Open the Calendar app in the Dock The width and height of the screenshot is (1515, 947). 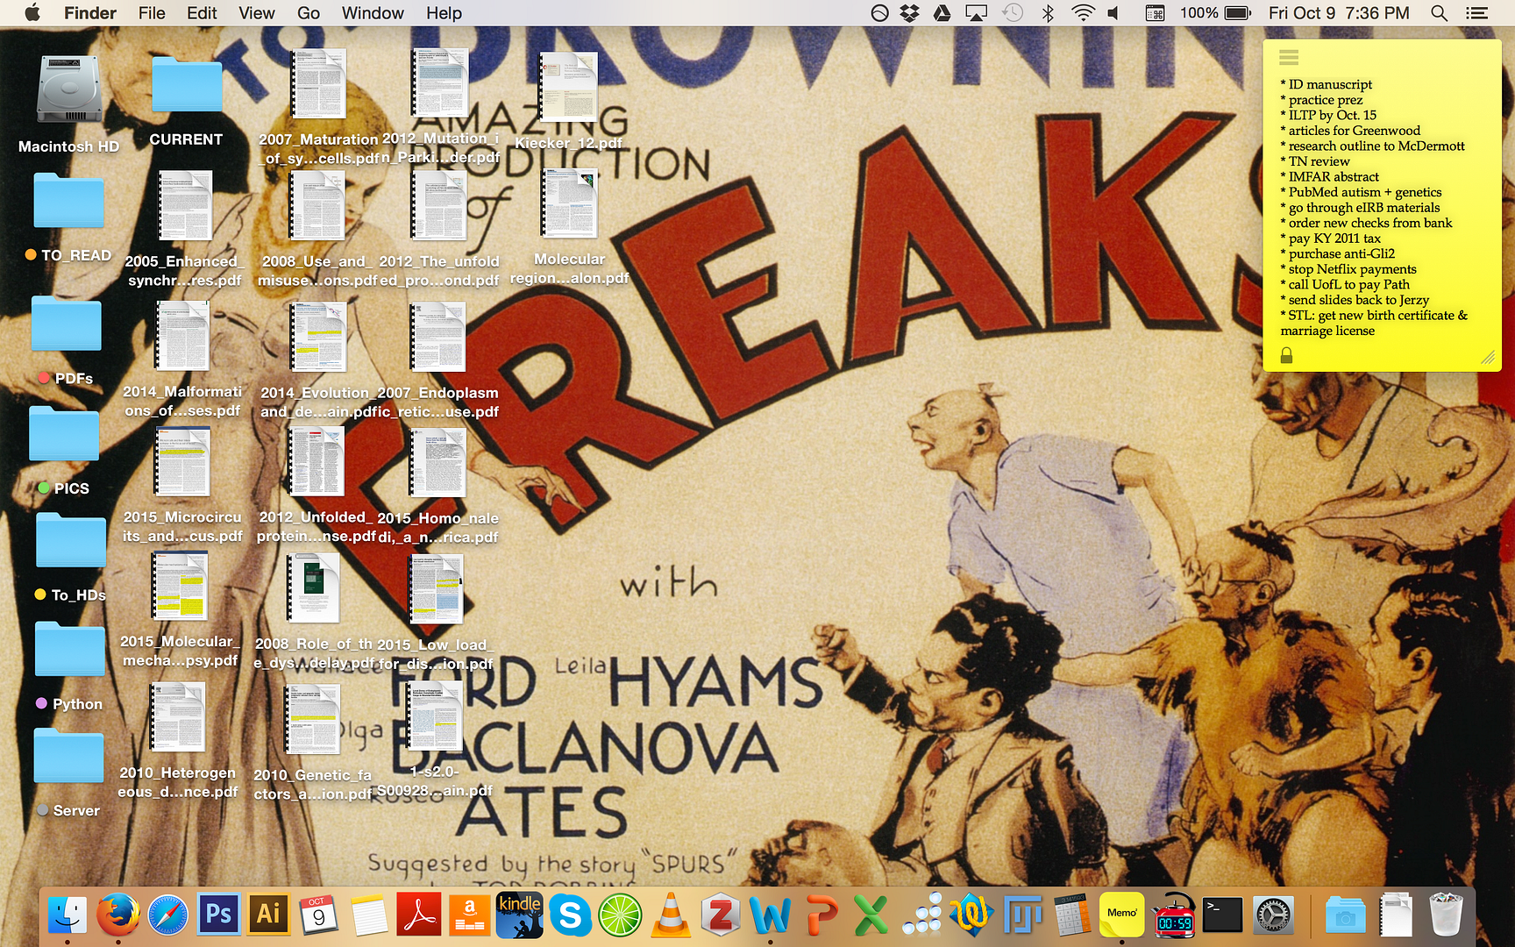[x=318, y=915]
